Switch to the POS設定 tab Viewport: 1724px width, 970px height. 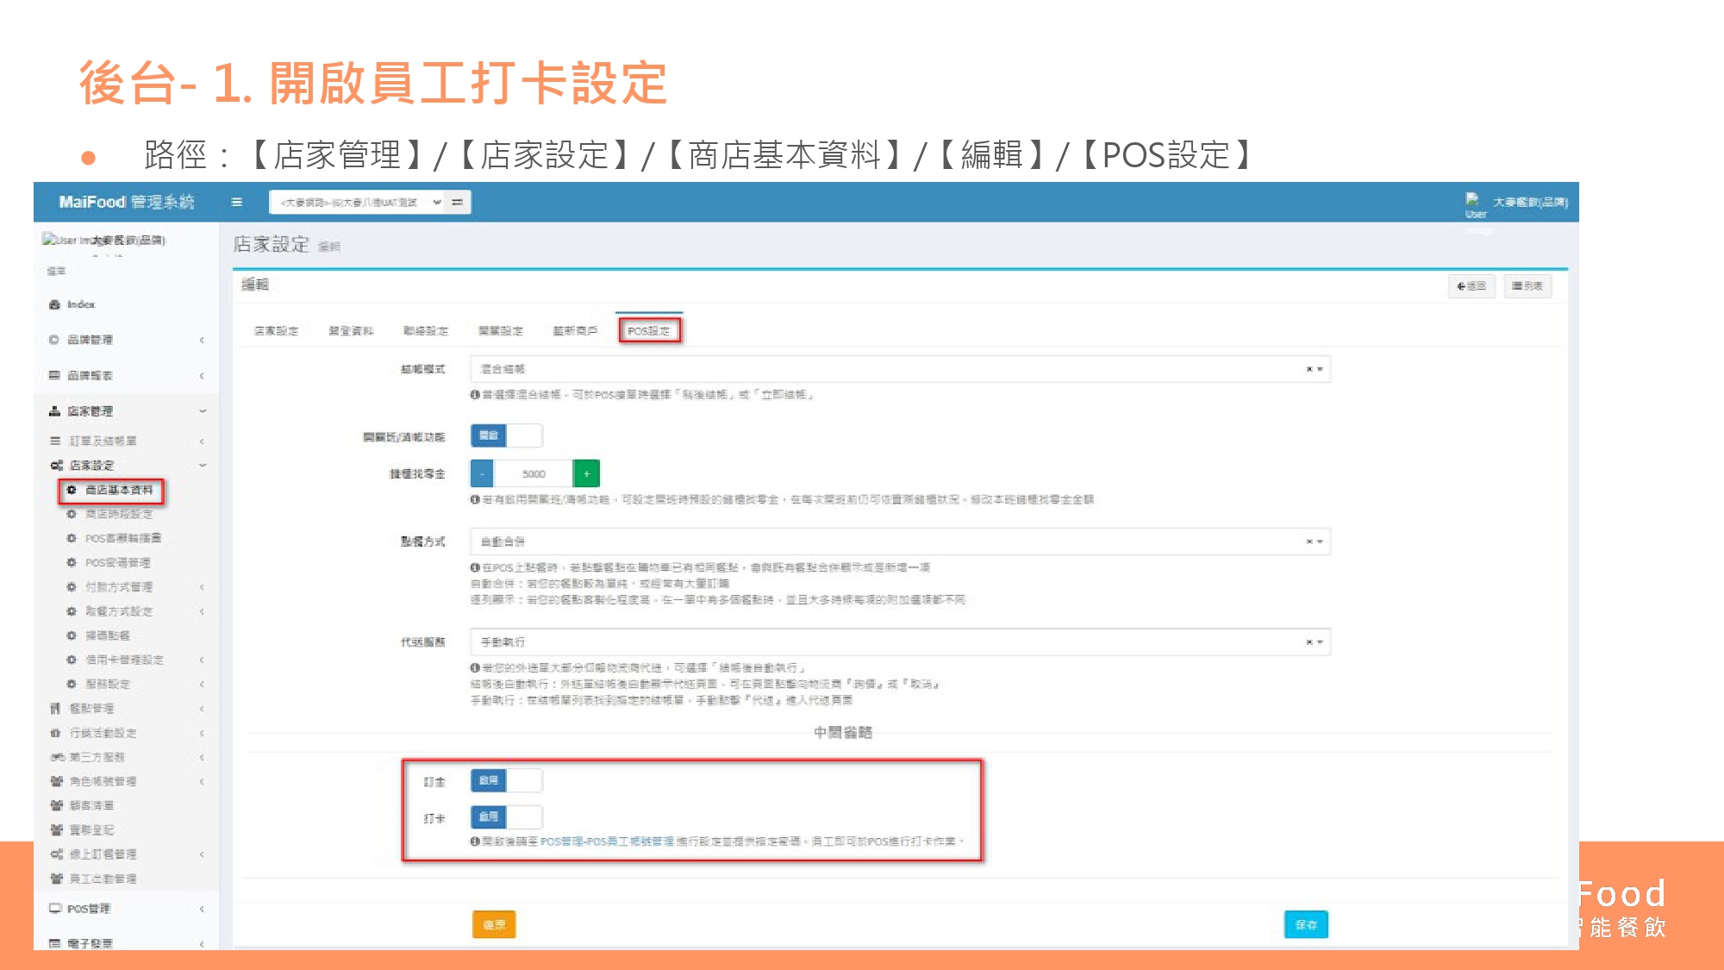(x=649, y=331)
